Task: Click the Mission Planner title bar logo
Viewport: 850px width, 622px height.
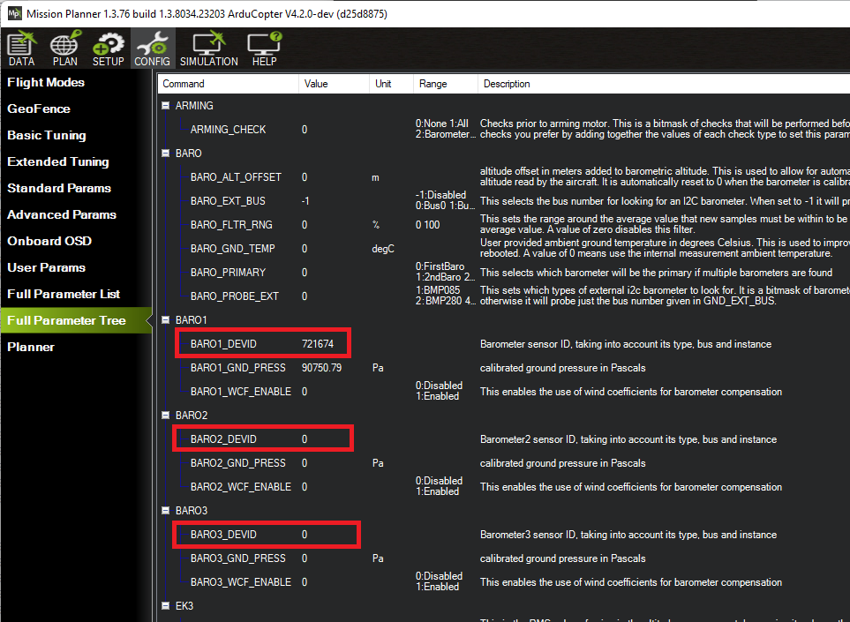Action: 14,13
